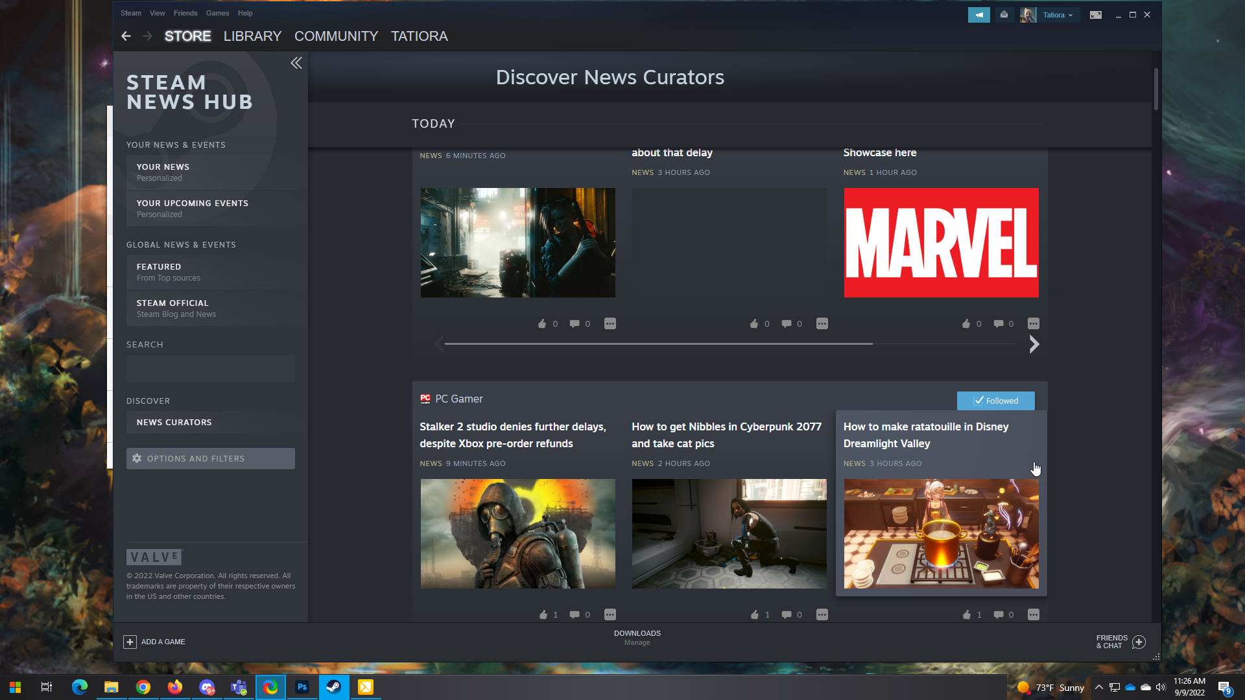
Task: Expand the Tatiora account dropdown
Action: coord(1058,15)
